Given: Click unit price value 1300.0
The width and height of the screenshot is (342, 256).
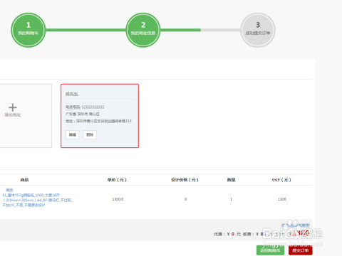Looking at the screenshot, I should 118,199.
